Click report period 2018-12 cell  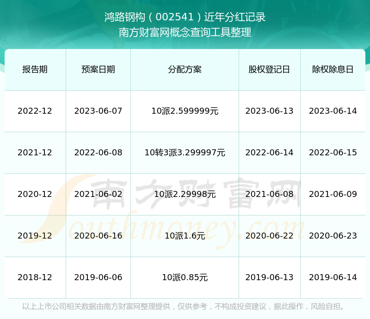[x=35, y=277]
